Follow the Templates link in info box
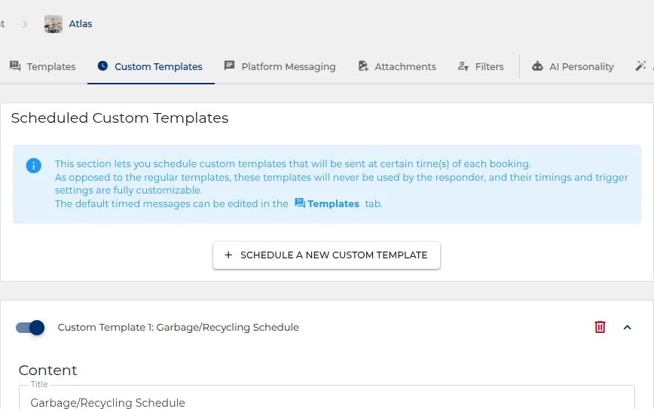Viewport: 654px width, 409px height. click(327, 203)
